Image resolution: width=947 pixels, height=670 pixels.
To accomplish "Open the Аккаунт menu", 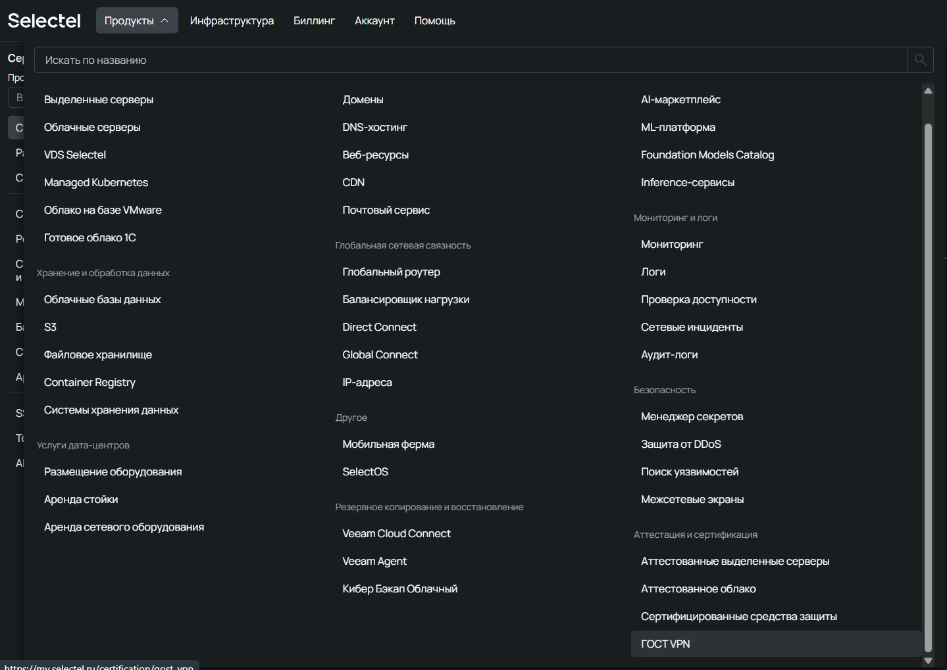I will (x=374, y=21).
